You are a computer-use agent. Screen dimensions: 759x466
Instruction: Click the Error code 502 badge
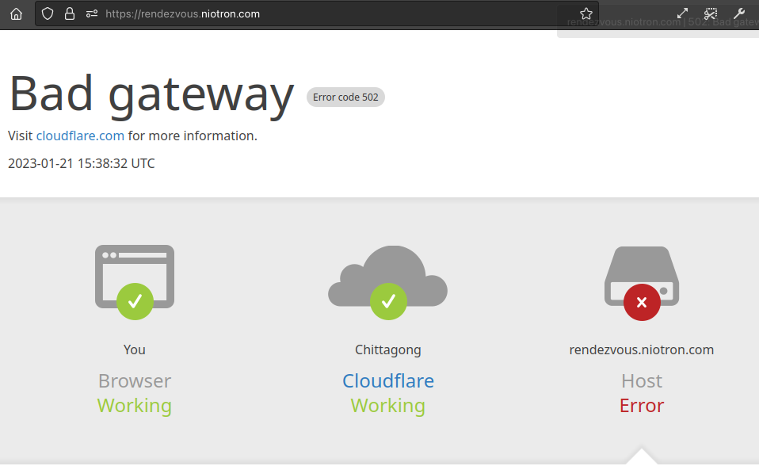pos(345,97)
